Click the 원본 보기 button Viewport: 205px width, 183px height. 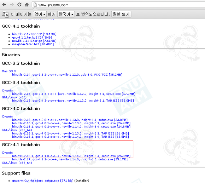pyautogui.click(x=121, y=14)
